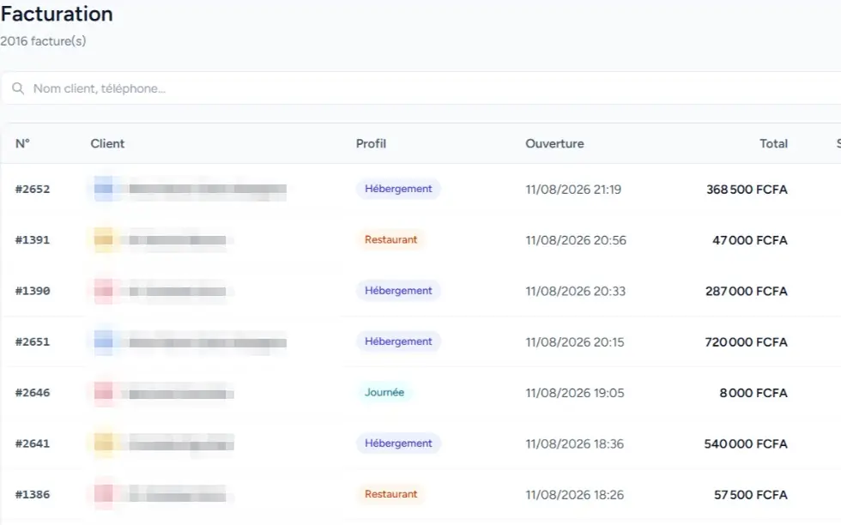Click the total 720 000 FCFA
841x525 pixels.
point(746,342)
